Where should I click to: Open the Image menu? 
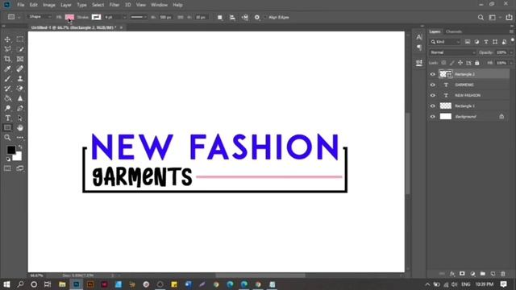pyautogui.click(x=49, y=5)
